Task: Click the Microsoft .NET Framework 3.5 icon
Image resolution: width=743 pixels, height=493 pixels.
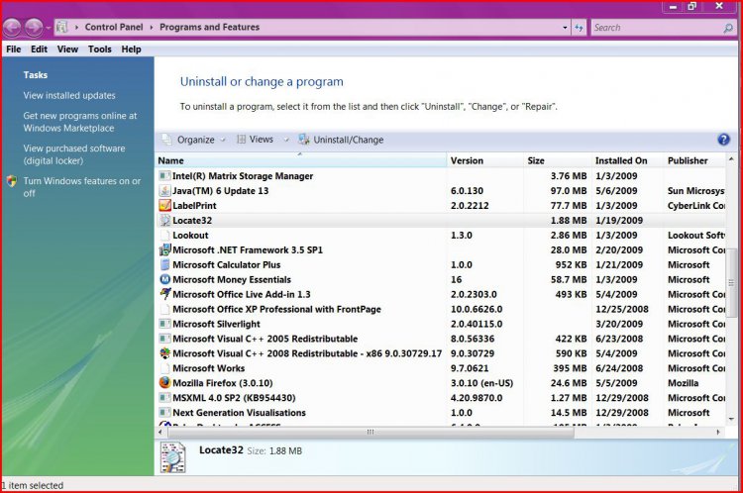Action: (164, 249)
